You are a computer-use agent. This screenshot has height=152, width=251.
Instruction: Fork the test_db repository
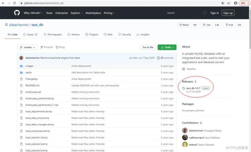pos(229,25)
